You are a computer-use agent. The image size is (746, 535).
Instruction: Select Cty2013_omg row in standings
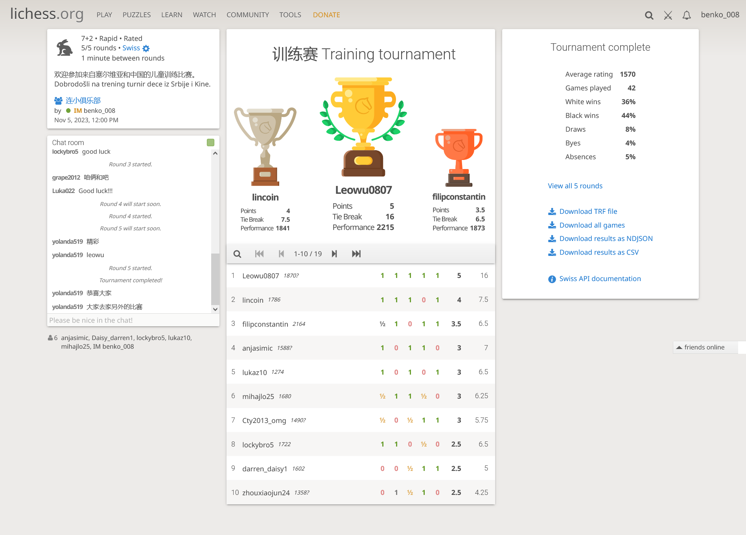click(361, 420)
